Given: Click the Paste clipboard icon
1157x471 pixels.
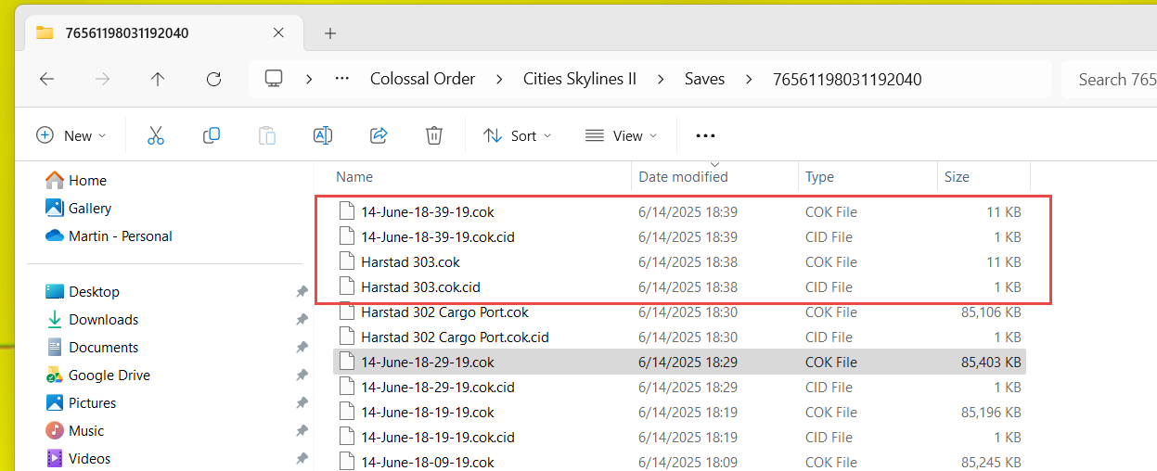Looking at the screenshot, I should [267, 135].
